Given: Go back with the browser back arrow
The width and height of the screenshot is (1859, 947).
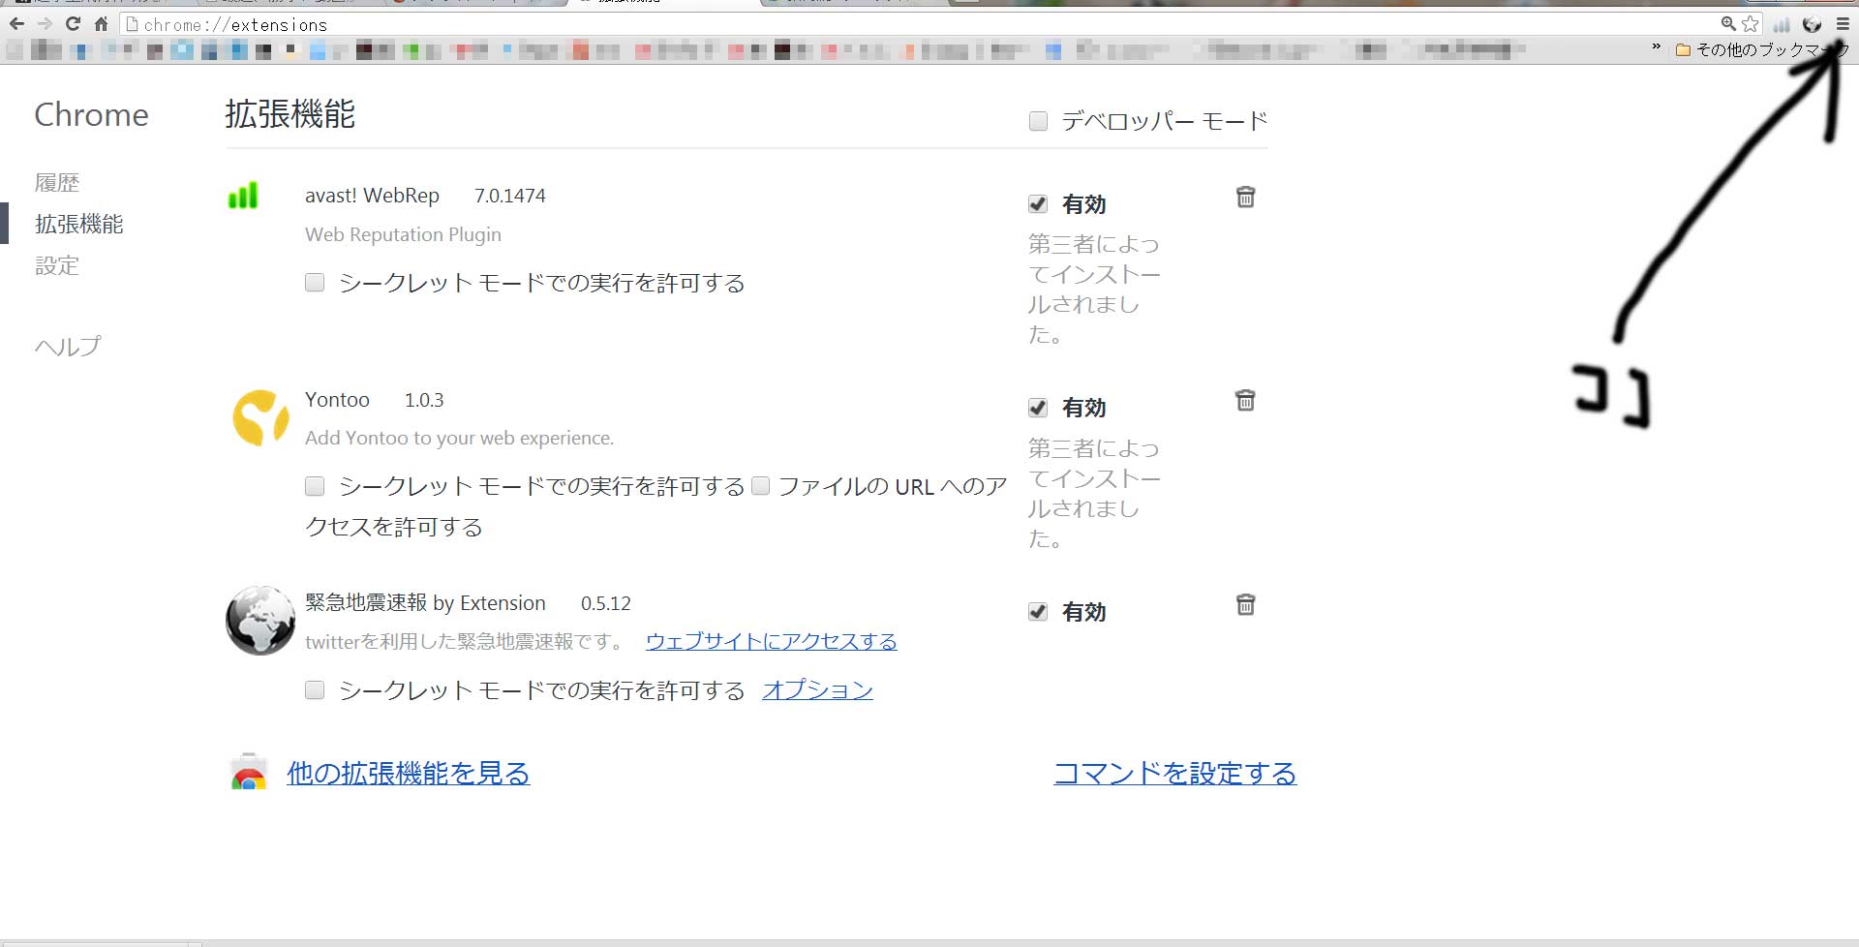Looking at the screenshot, I should [16, 23].
